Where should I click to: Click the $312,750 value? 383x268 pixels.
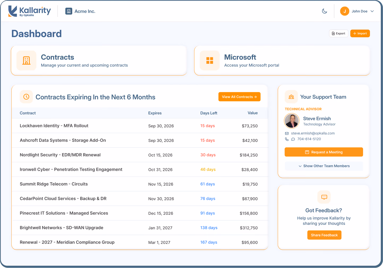[249, 228]
